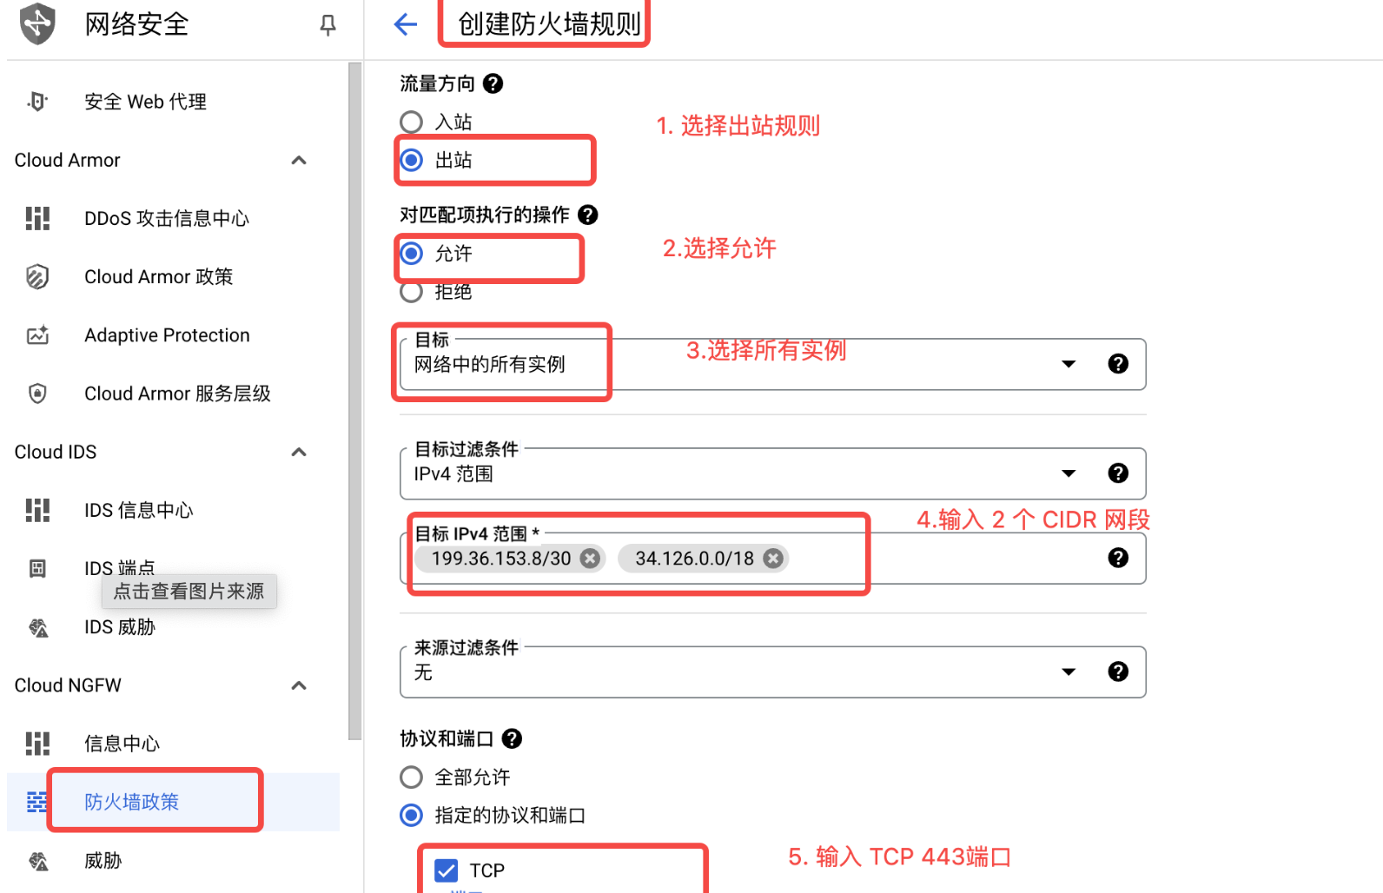Image resolution: width=1383 pixels, height=893 pixels.
Task: Pin the 网络安全 navigation panel
Action: (328, 24)
